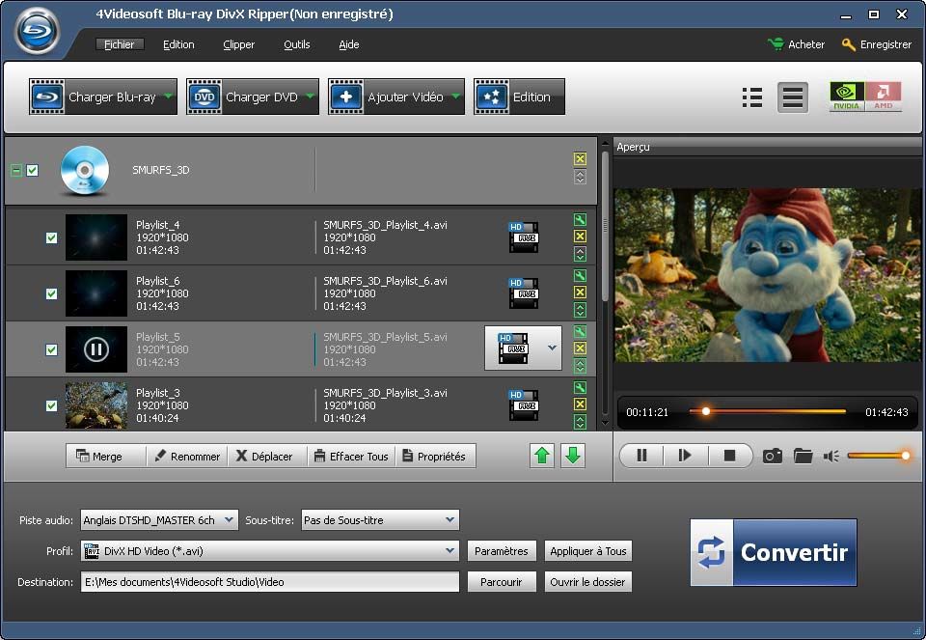Move selected item down with green arrow

click(x=573, y=456)
